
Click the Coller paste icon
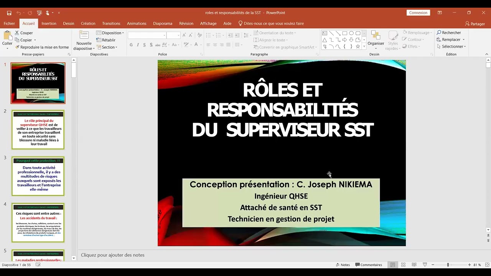click(x=7, y=36)
